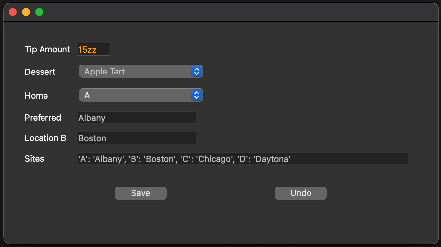Click into the Sites text field
This screenshot has height=247, width=441.
(x=242, y=159)
